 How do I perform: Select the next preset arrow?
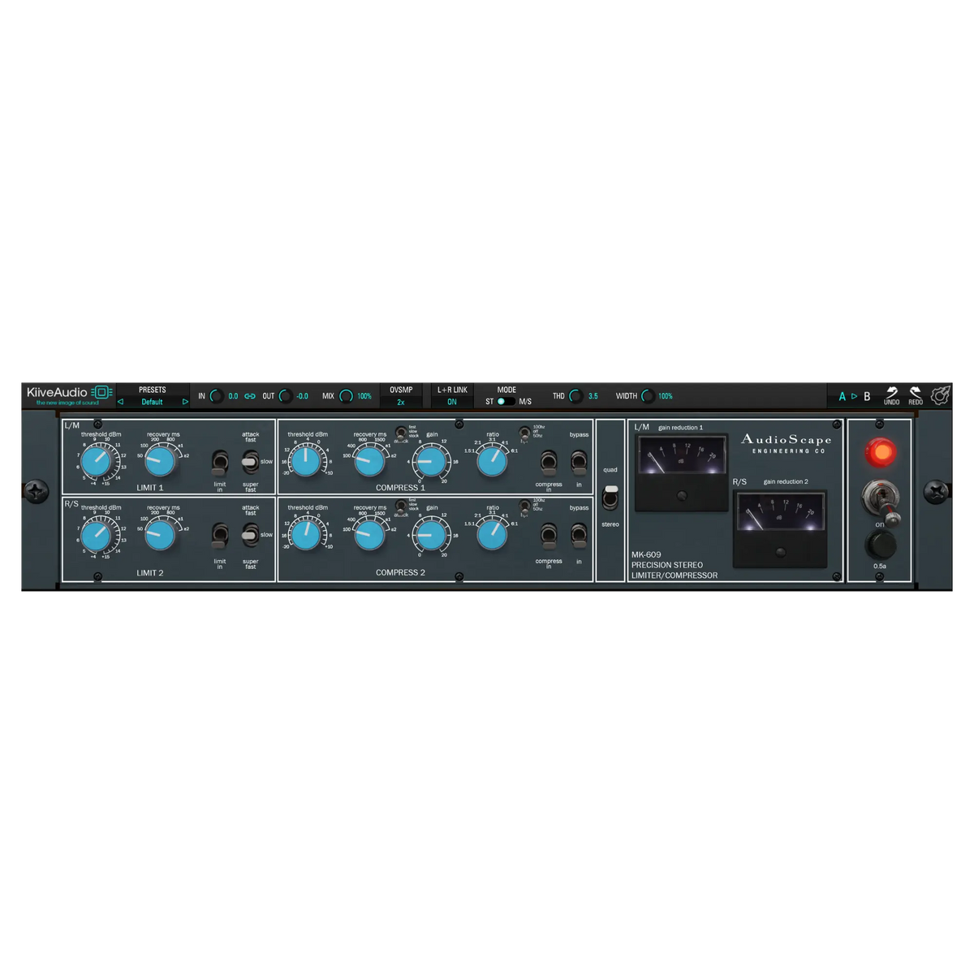(185, 402)
